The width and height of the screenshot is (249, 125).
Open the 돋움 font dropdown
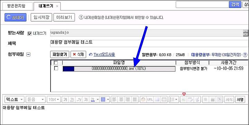click(36, 100)
